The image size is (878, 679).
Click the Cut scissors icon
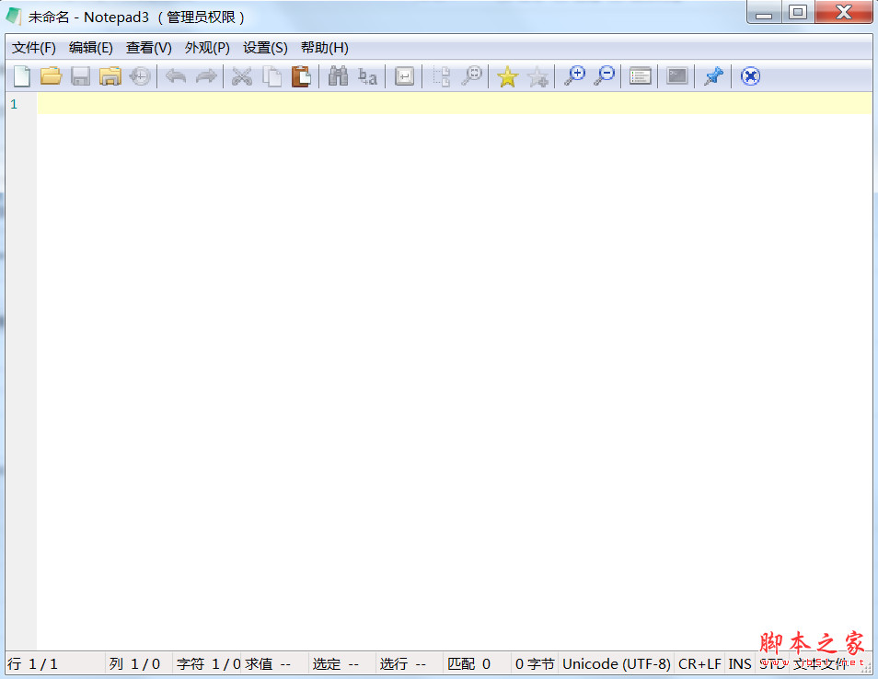(x=242, y=76)
